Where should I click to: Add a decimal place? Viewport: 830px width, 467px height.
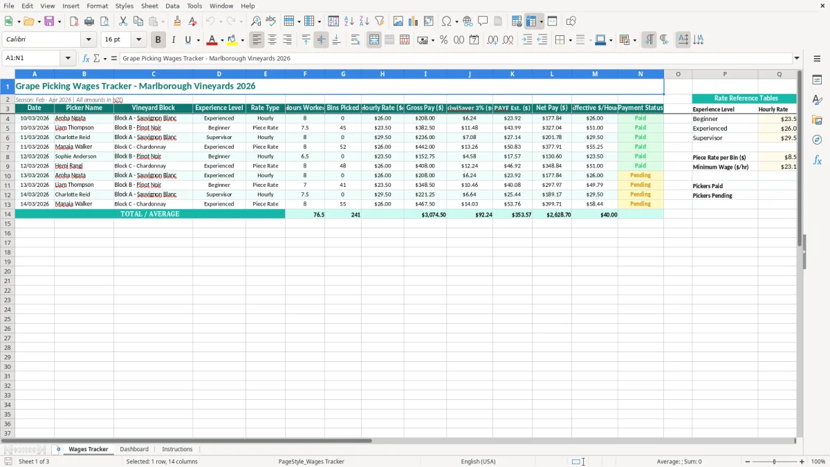pos(493,40)
